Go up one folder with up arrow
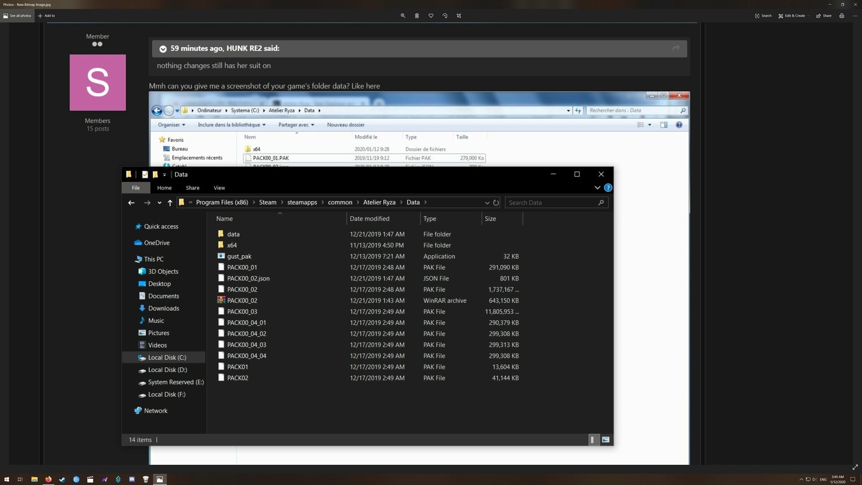Image resolution: width=862 pixels, height=485 pixels. pos(170,203)
